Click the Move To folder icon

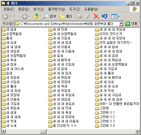click(80, 16)
